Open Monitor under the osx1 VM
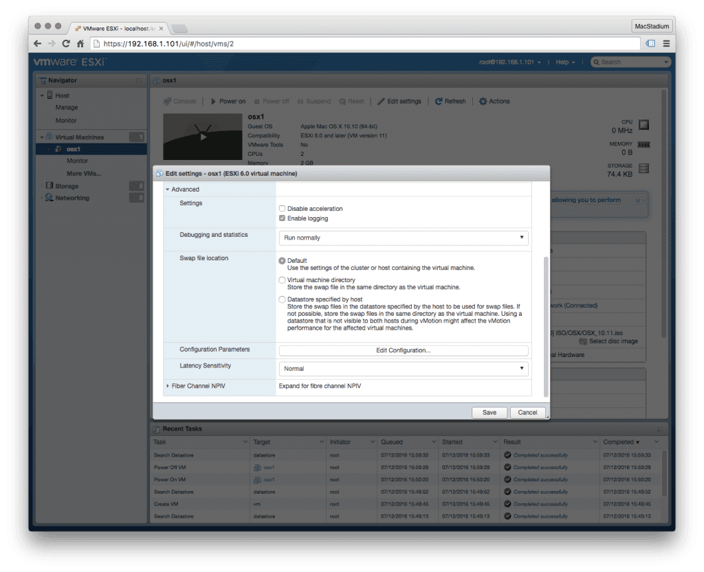 coord(76,161)
